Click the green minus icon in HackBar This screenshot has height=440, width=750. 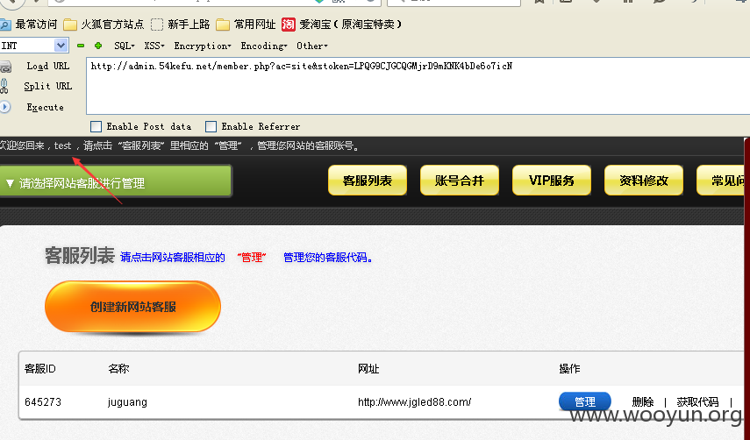[81, 46]
